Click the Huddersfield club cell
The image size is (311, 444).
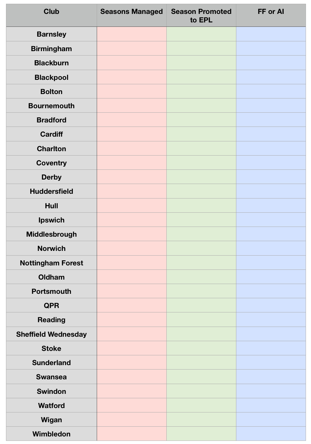(x=51, y=191)
